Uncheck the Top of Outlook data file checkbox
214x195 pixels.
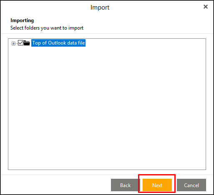tap(20, 43)
